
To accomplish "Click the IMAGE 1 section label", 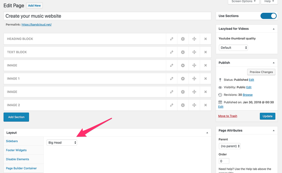I will coord(13,79).
